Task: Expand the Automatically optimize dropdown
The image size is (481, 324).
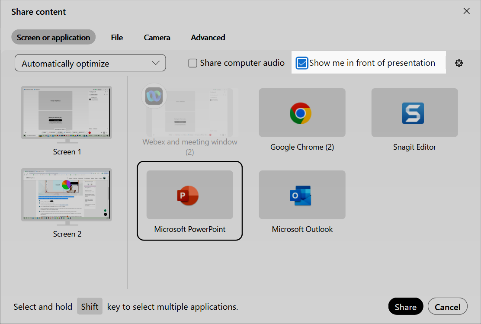Action: 90,63
